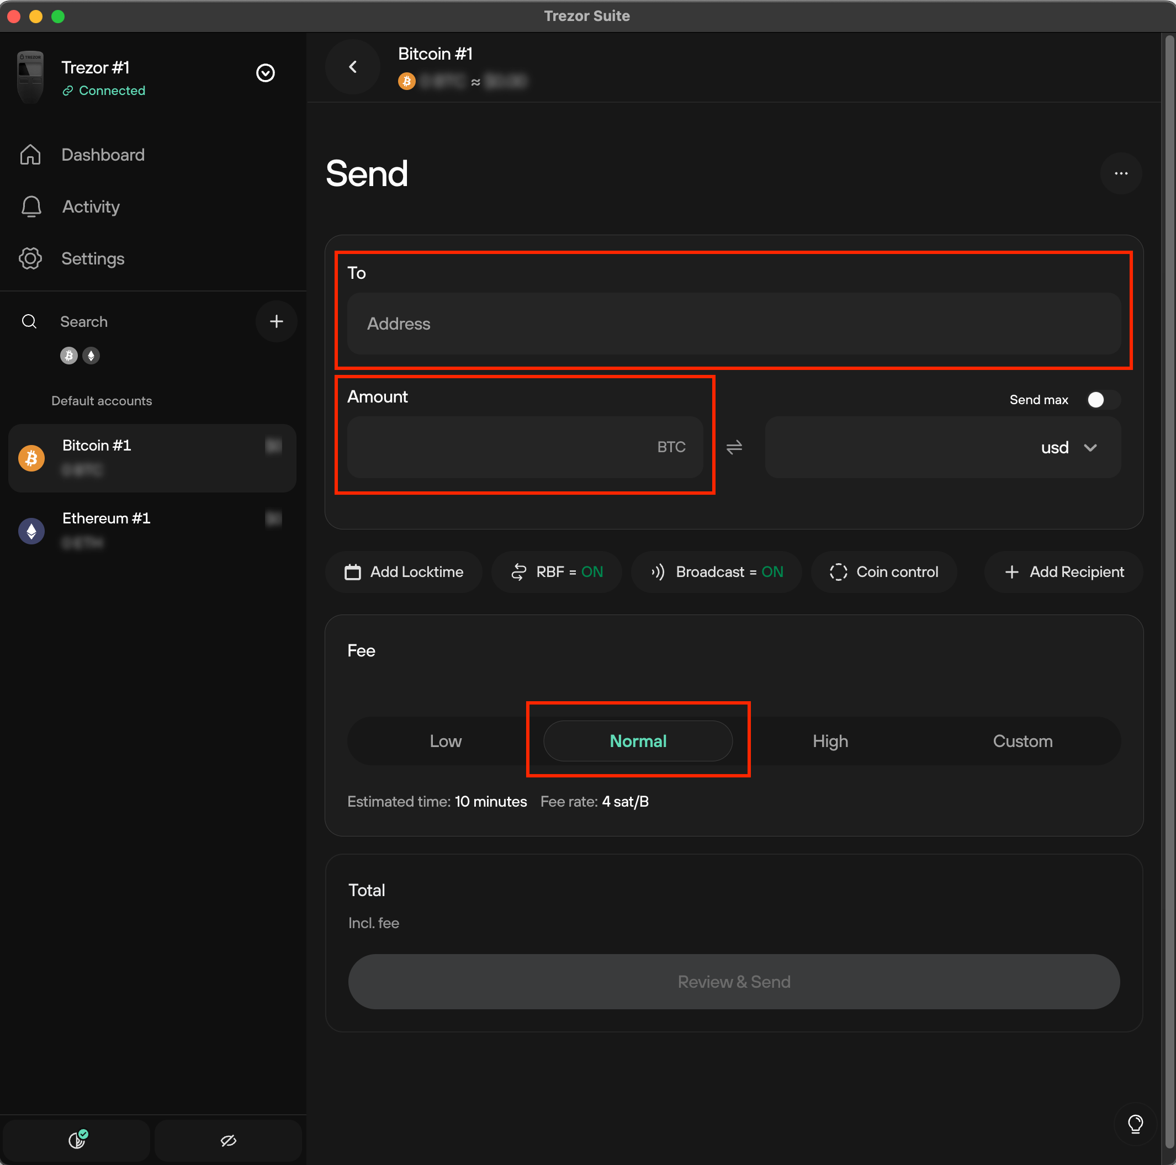This screenshot has width=1176, height=1165.
Task: Open the lightbulb guide button
Action: [x=1135, y=1123]
